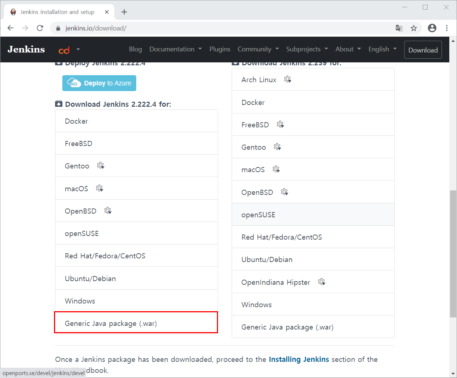
Task: Select macOS in the LTS list
Action: [137, 189]
